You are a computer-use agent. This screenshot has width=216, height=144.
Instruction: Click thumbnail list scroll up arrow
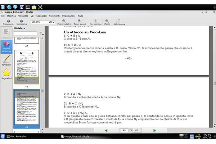pos(42,38)
